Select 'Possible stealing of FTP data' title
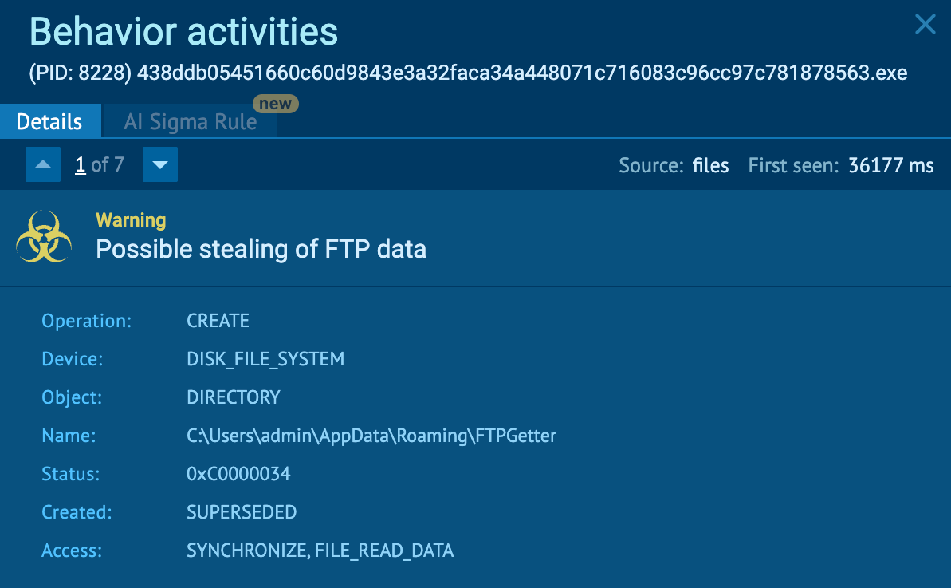The image size is (951, 588). pyautogui.click(x=261, y=249)
